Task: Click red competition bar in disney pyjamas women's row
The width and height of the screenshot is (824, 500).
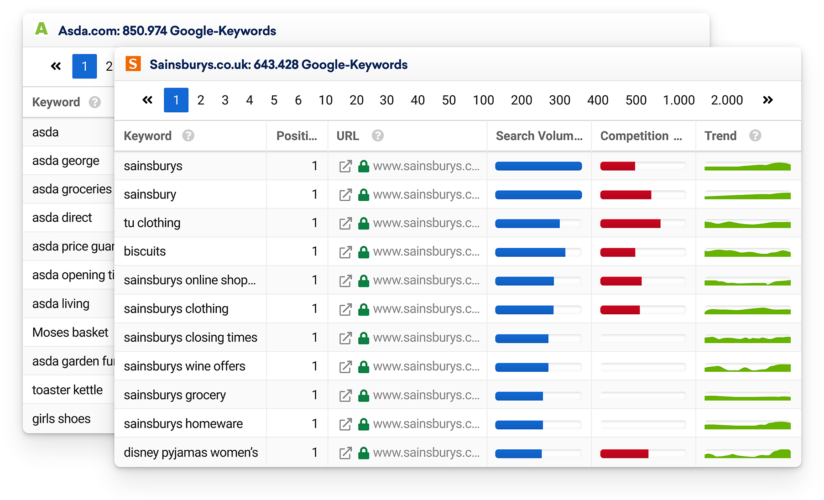Action: tap(624, 453)
